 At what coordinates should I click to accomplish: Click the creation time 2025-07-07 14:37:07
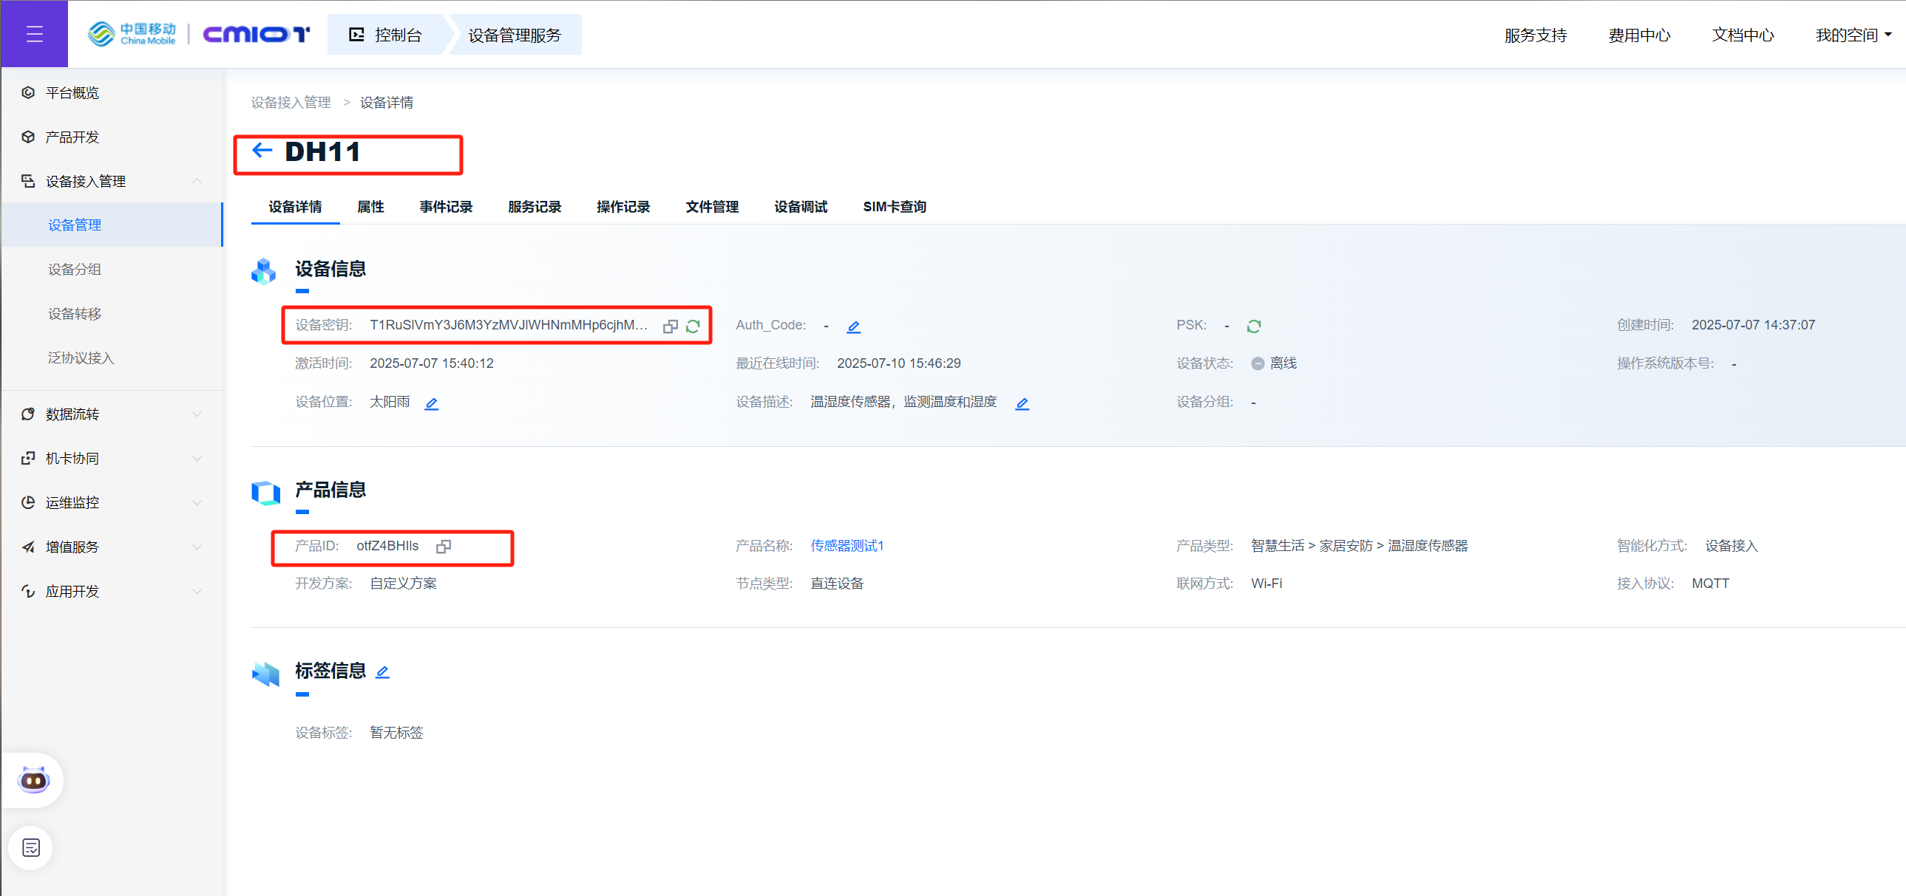point(1754,325)
